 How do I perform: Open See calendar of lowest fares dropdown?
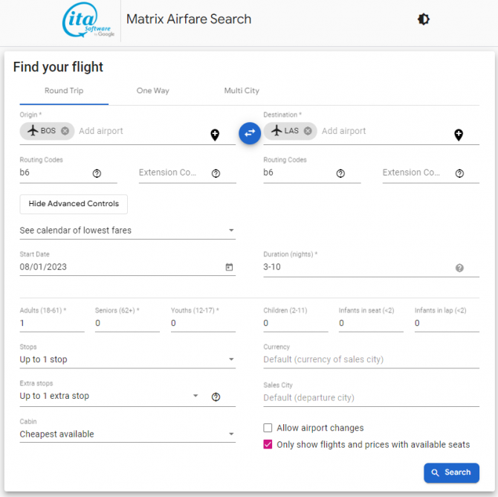coord(127,230)
